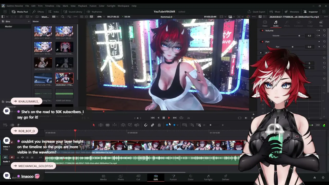Activate the Blade Edit Mode tool

pos(108,125)
